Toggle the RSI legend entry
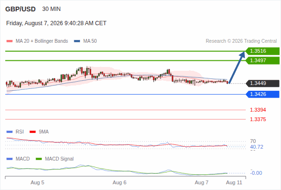 (15, 132)
